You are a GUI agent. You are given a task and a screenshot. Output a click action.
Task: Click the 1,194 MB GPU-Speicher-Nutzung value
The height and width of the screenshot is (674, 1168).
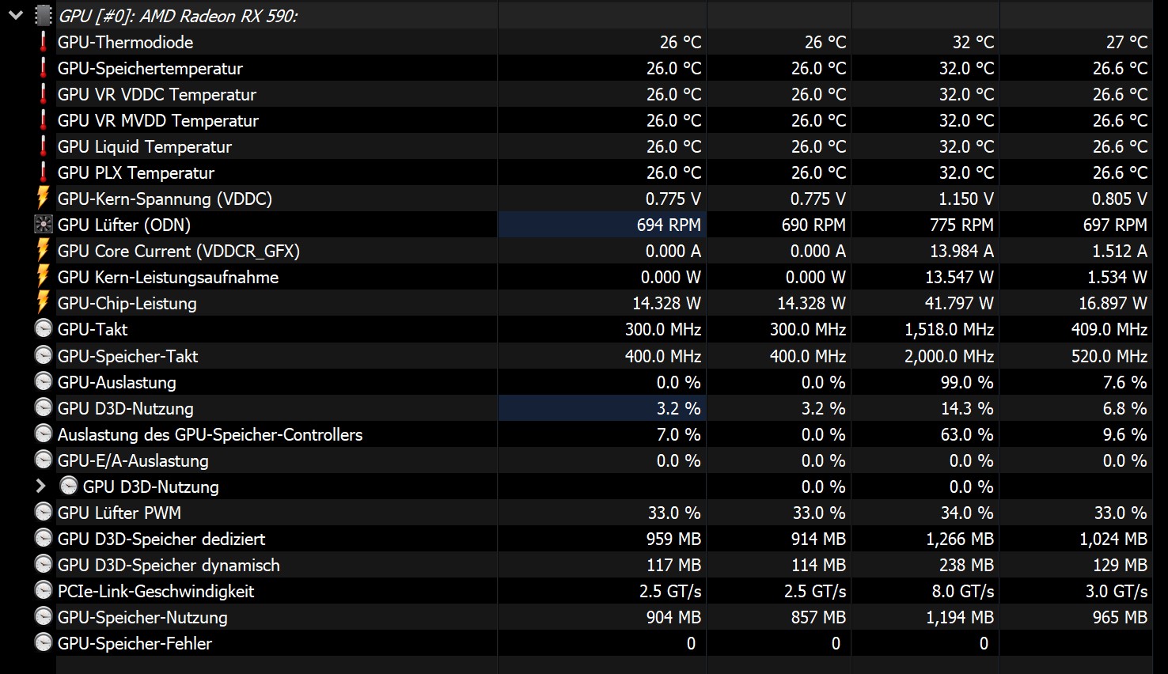pos(960,617)
